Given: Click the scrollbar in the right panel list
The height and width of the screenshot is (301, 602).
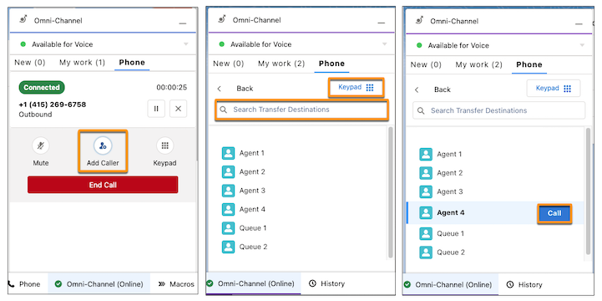Looking at the screenshot, I should (588, 191).
